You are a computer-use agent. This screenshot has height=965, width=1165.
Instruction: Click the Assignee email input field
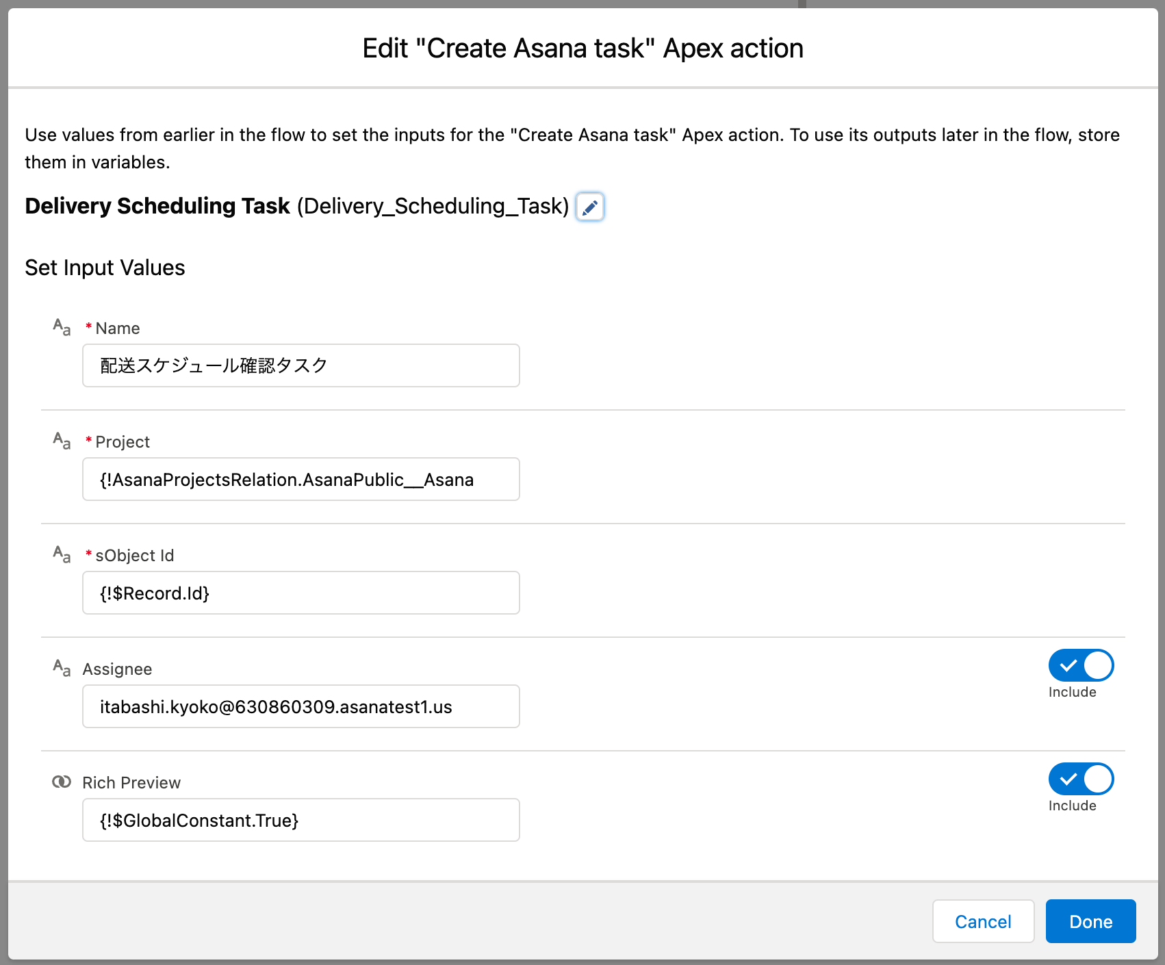coord(300,706)
